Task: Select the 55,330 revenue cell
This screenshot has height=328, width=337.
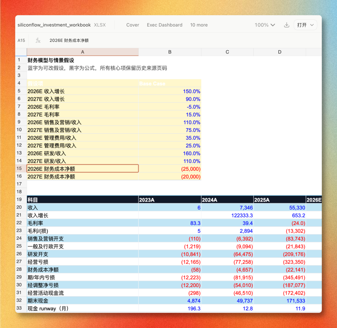Action: click(x=280, y=208)
